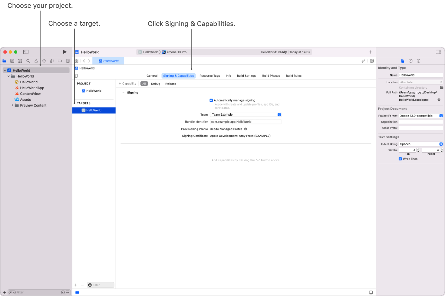
Task: Open the Breakpoint navigator icon
Action: coord(60,61)
